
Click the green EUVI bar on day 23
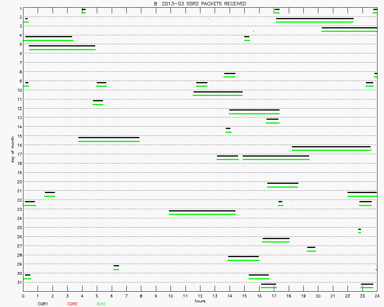click(202, 214)
